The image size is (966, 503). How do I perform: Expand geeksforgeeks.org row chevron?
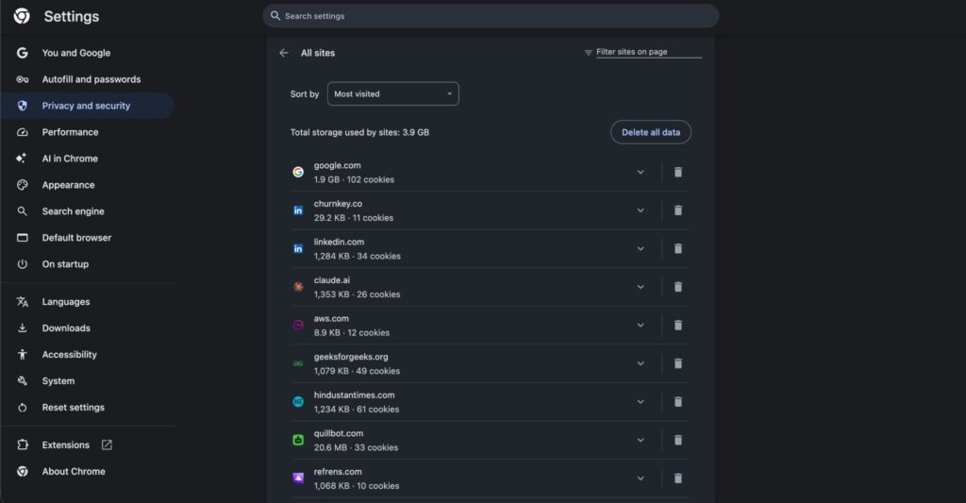point(641,363)
